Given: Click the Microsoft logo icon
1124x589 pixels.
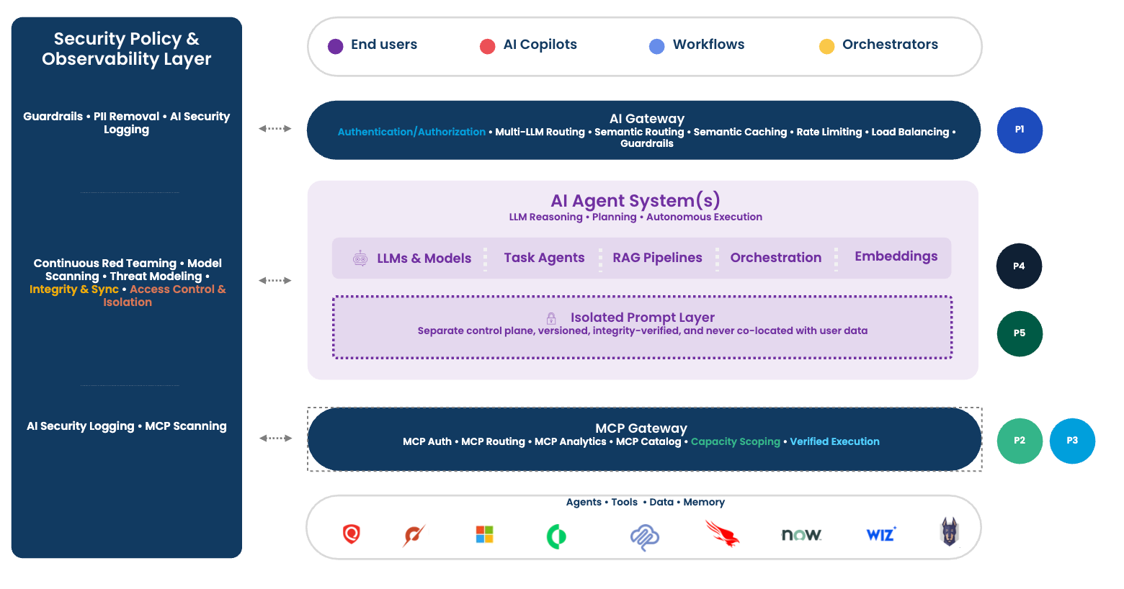Looking at the screenshot, I should [484, 535].
